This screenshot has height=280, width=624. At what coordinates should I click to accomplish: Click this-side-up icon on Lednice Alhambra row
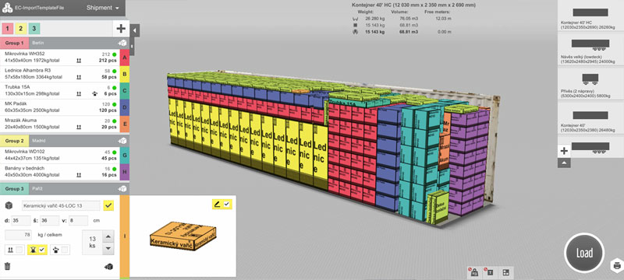coord(79,77)
